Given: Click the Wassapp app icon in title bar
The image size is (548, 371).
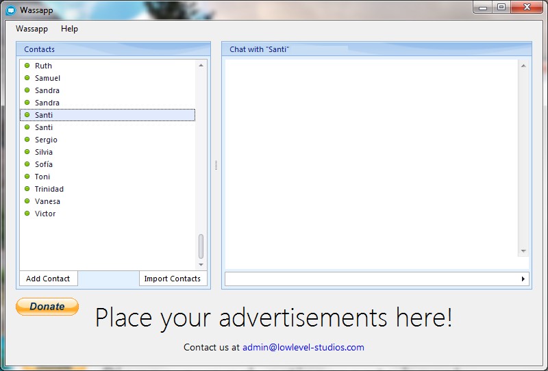Looking at the screenshot, I should (x=10, y=10).
